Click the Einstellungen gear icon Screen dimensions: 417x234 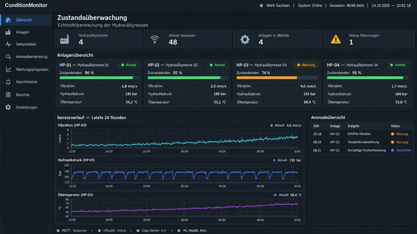[x=8, y=107]
